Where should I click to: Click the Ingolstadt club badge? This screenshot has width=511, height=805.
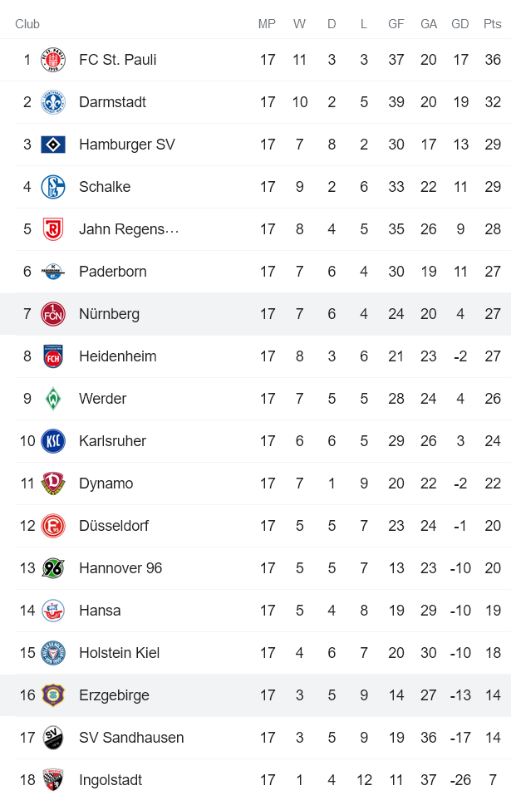52,779
